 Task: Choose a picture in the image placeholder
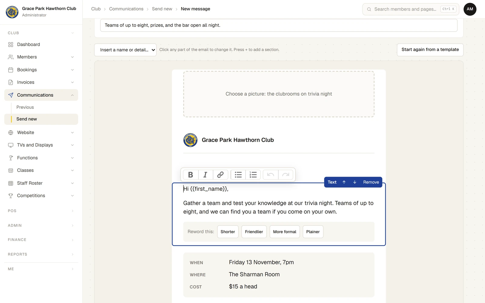[x=279, y=94]
